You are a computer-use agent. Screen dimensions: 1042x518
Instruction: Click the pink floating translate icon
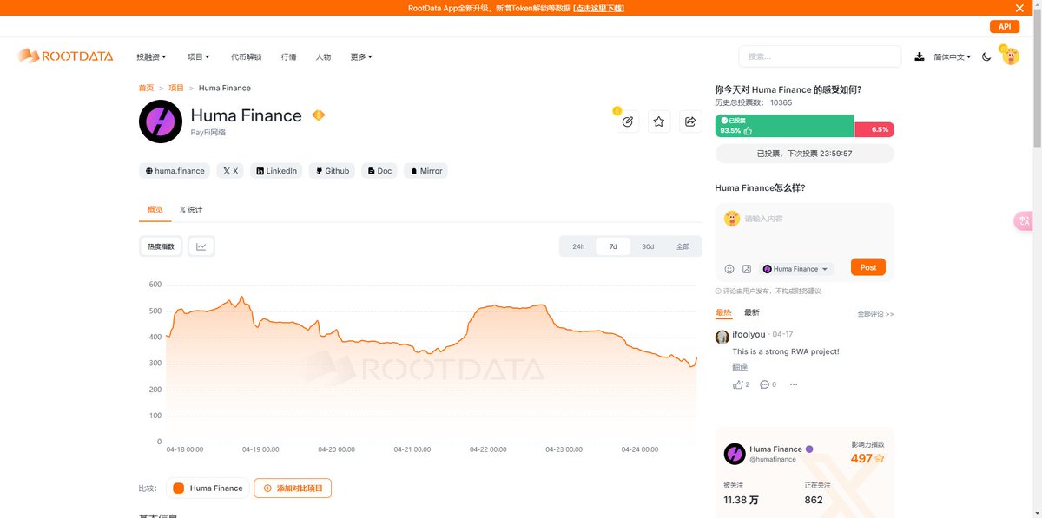(1025, 221)
